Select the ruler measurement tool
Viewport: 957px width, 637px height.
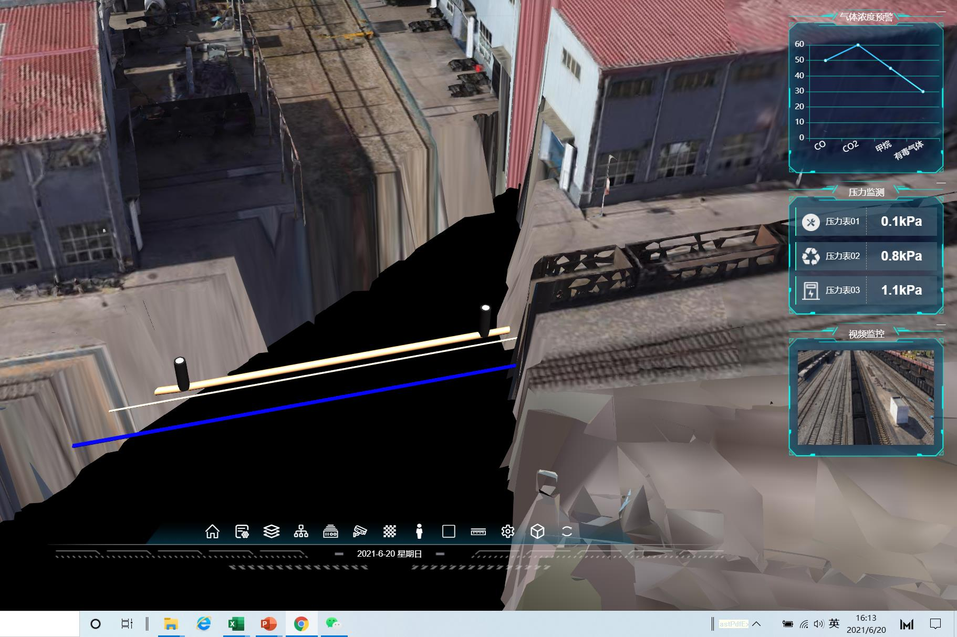(x=478, y=531)
